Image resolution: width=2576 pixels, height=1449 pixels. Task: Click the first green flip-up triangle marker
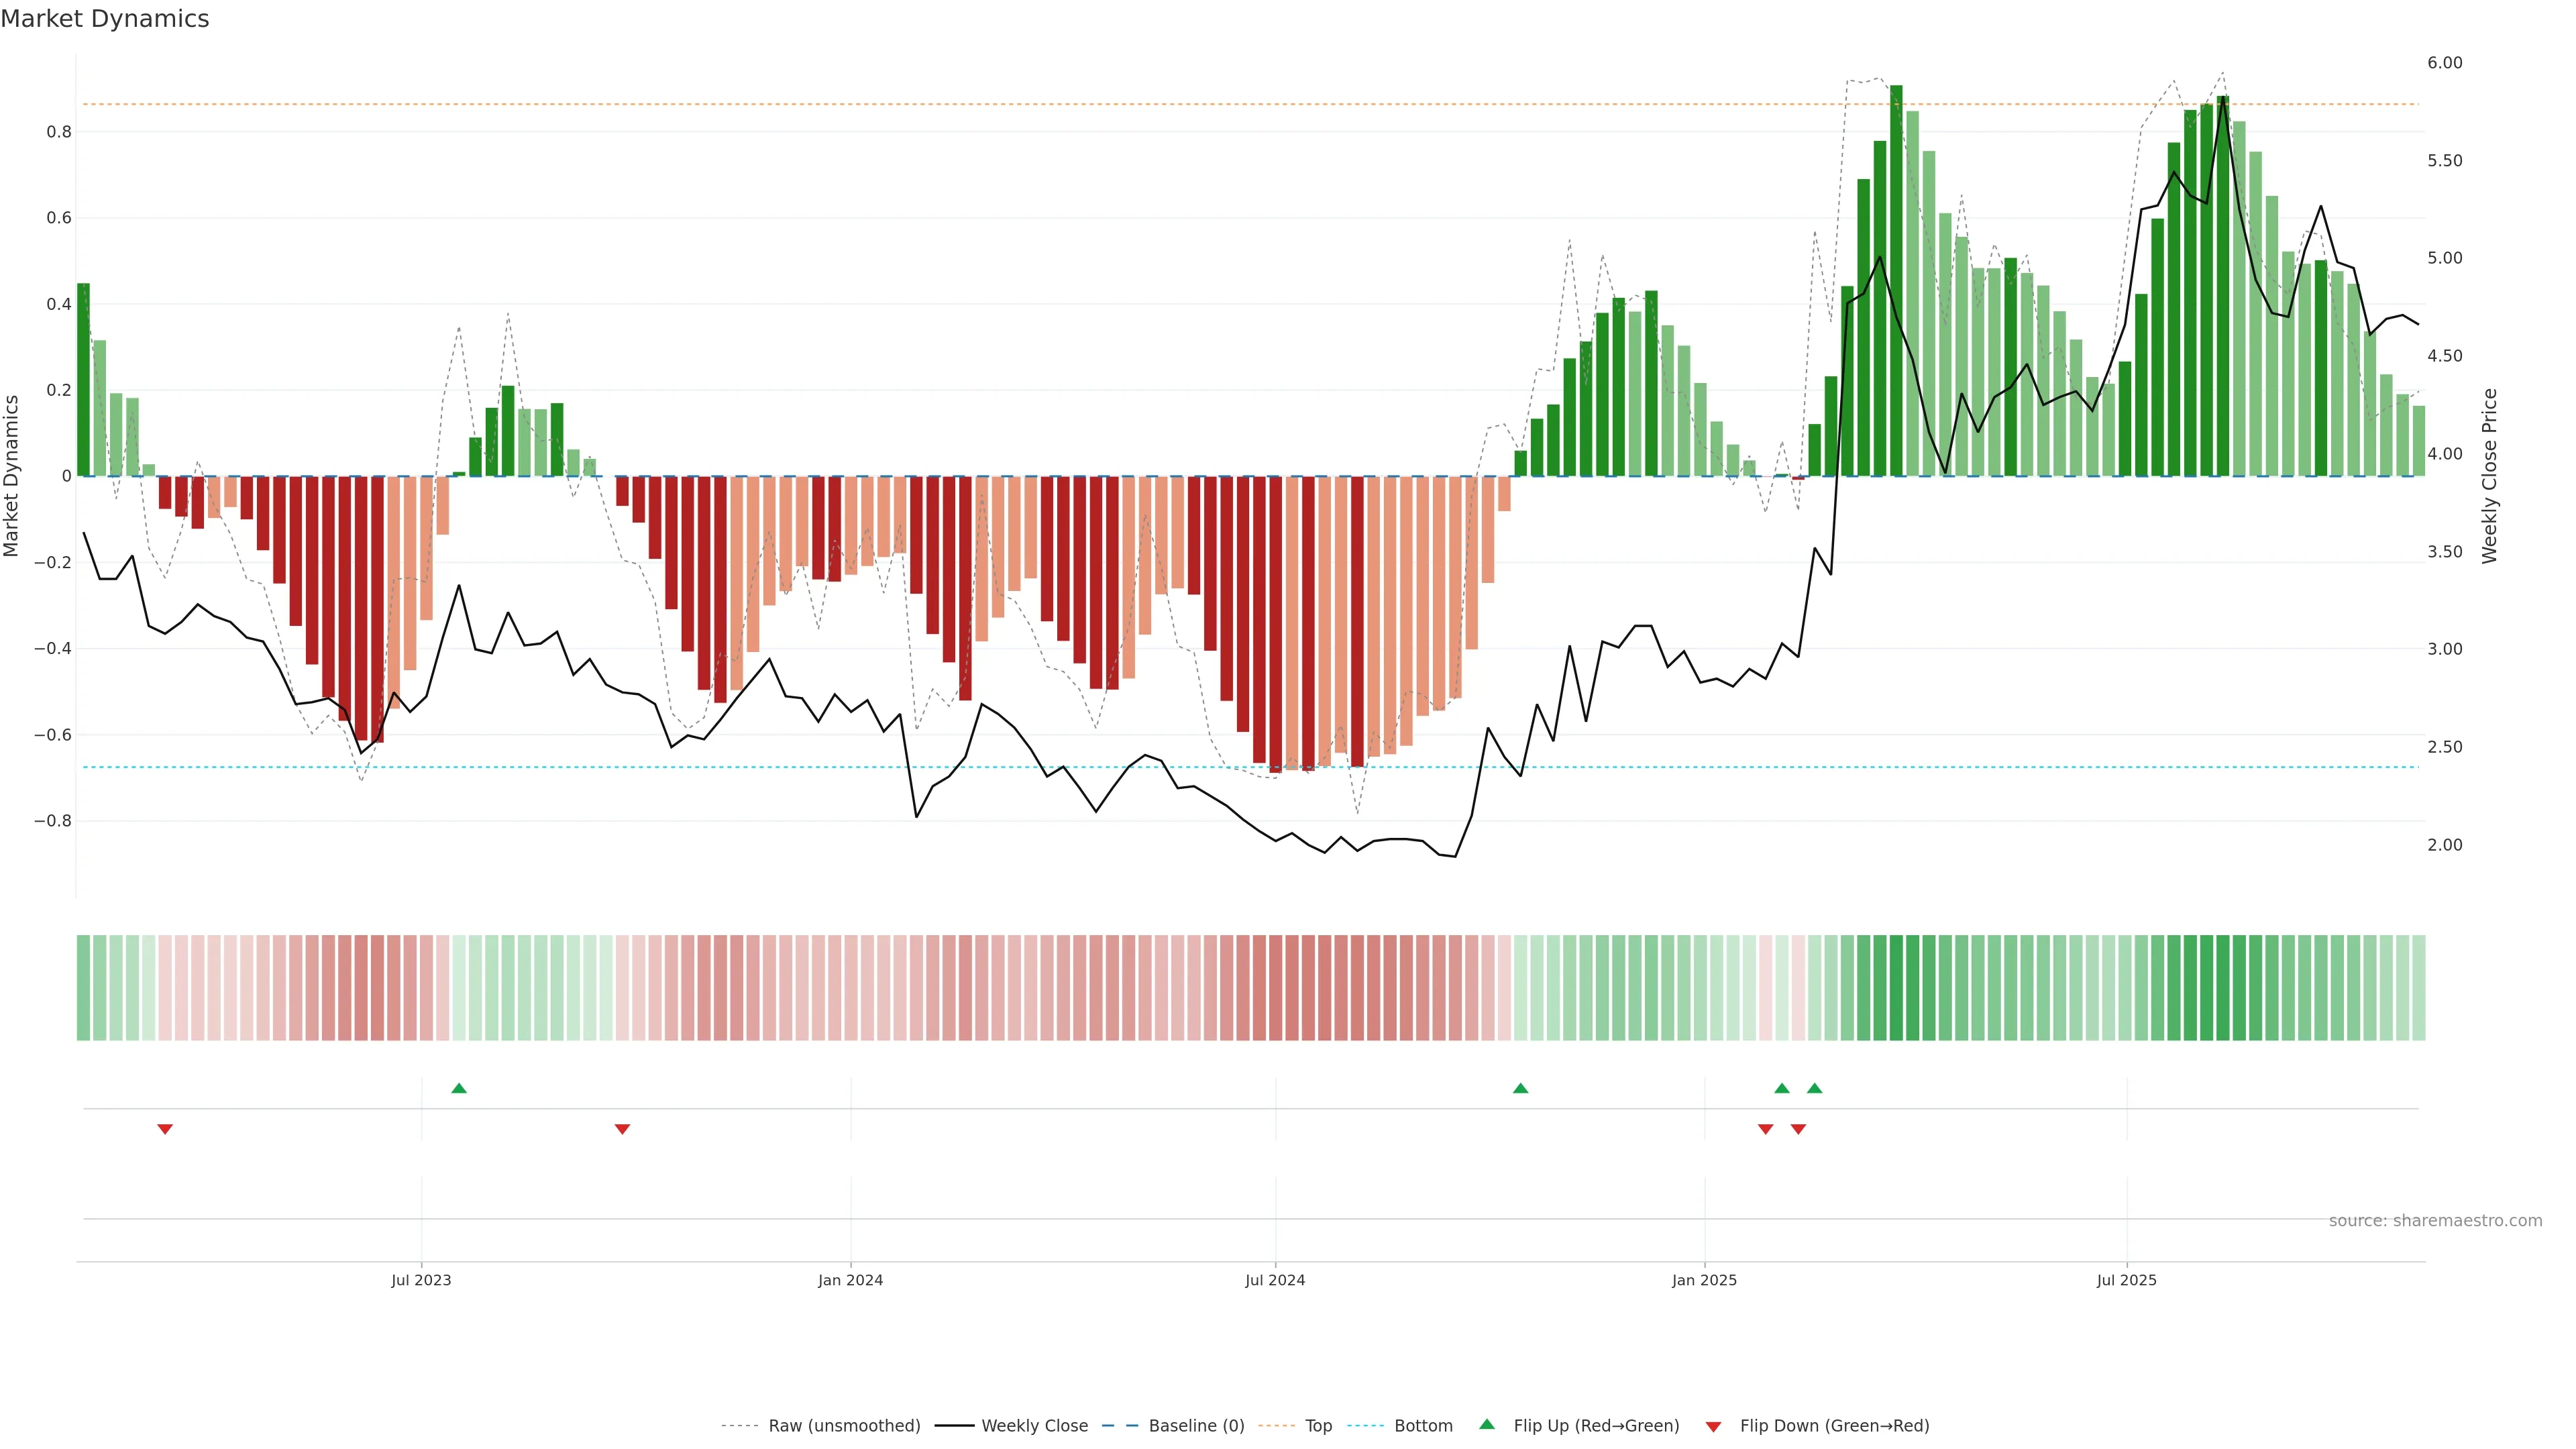pyautogui.click(x=459, y=1088)
